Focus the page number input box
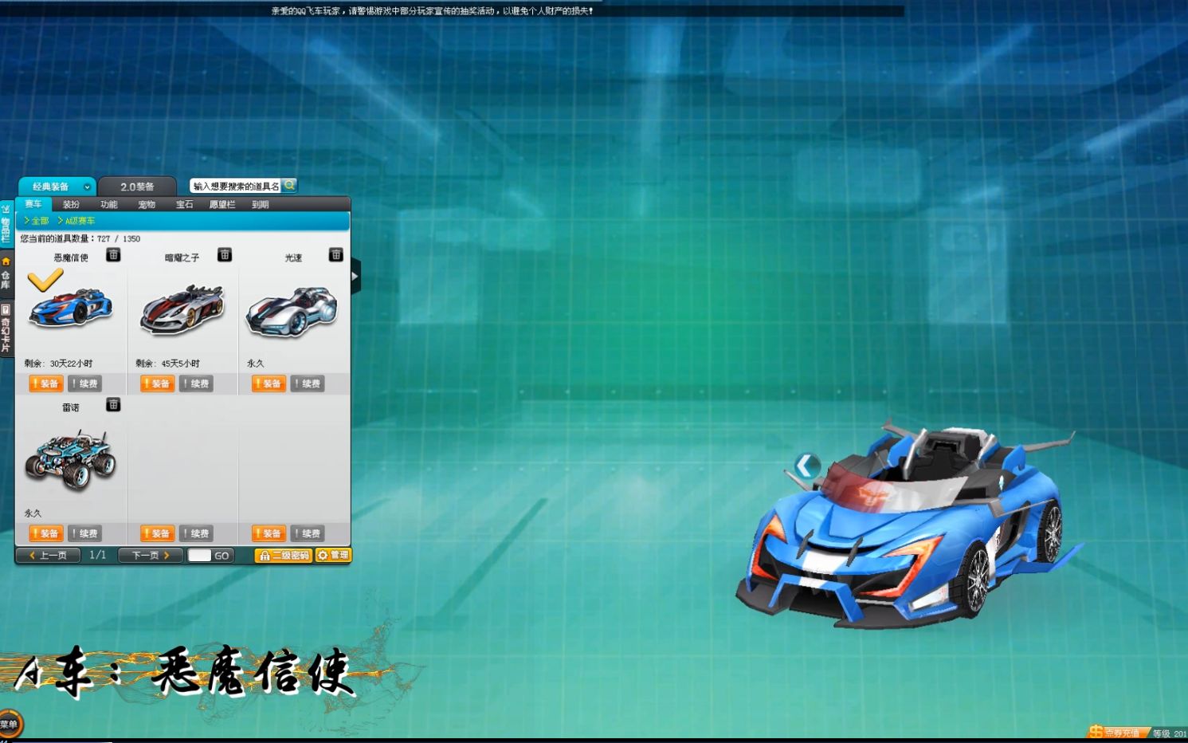The image size is (1188, 743). coord(199,556)
